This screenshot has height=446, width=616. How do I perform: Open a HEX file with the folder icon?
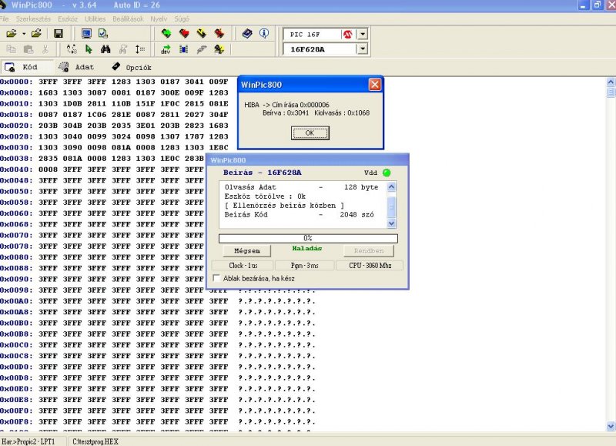click(12, 34)
